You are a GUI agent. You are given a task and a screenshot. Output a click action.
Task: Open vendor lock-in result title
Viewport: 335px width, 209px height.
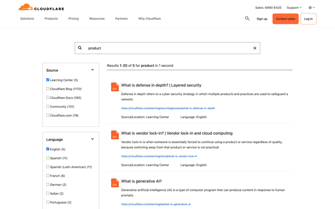(x=177, y=133)
